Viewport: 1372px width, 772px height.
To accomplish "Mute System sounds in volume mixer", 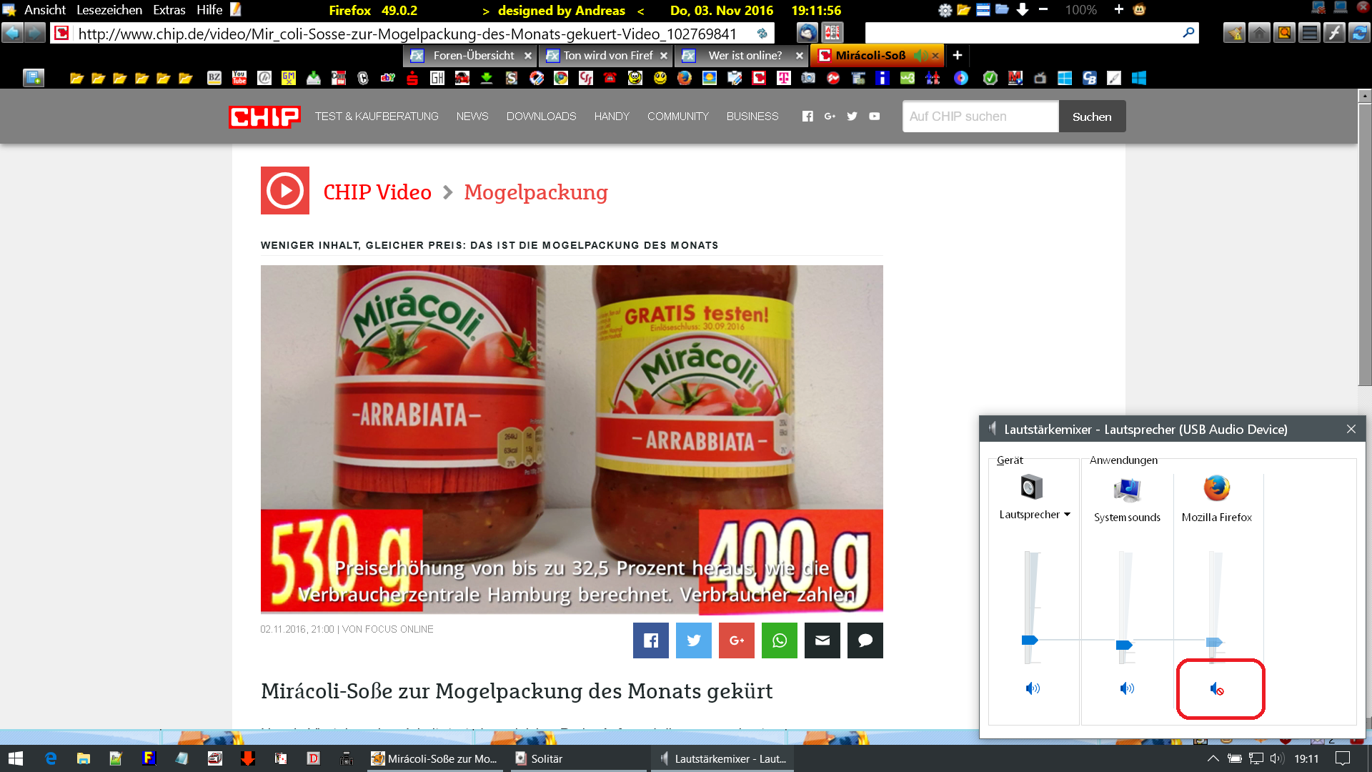I will pos(1127,688).
